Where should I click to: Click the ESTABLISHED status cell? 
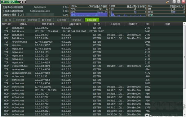coord(97,31)
